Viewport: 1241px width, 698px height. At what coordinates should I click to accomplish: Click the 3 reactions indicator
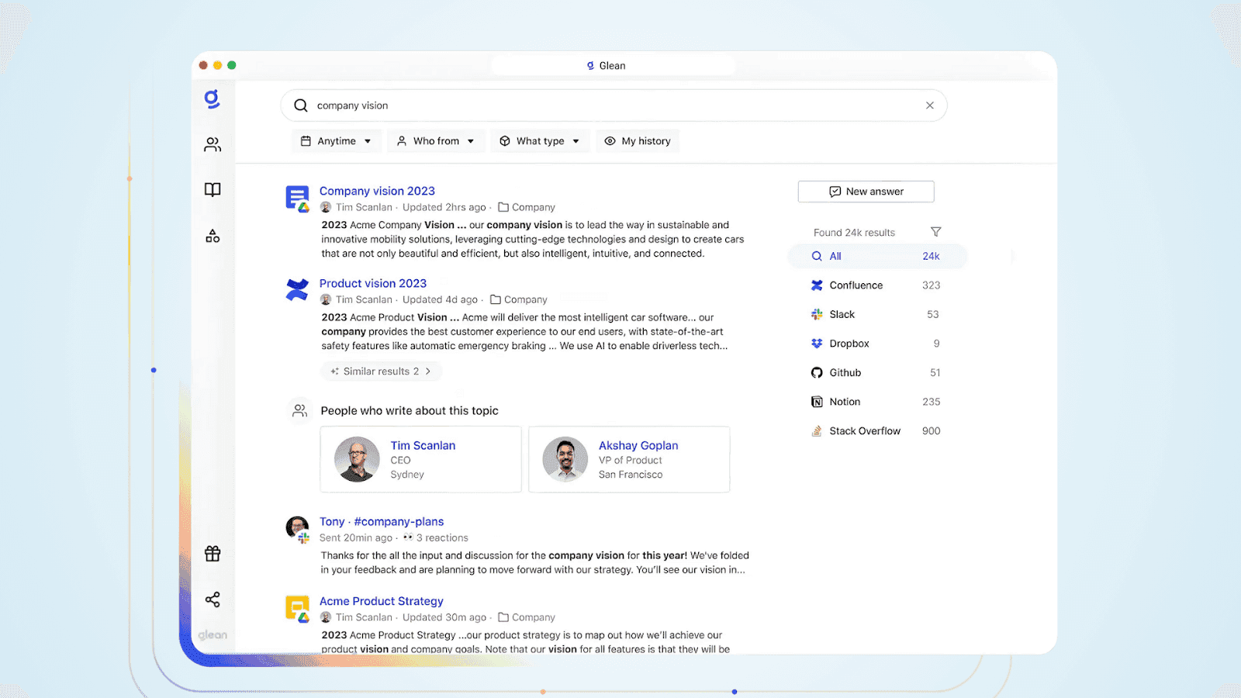[x=435, y=537]
